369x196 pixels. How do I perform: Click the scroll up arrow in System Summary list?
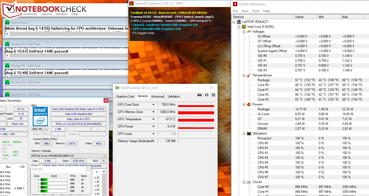point(104,172)
